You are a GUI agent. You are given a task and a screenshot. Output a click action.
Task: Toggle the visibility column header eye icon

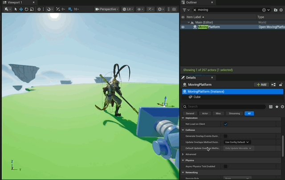(x=183, y=17)
